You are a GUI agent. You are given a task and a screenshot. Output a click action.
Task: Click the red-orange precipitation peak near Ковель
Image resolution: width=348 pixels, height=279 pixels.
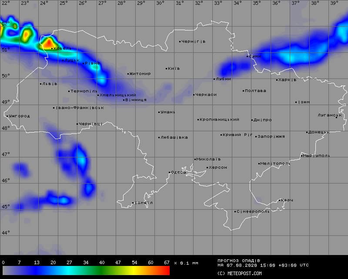[47, 43]
